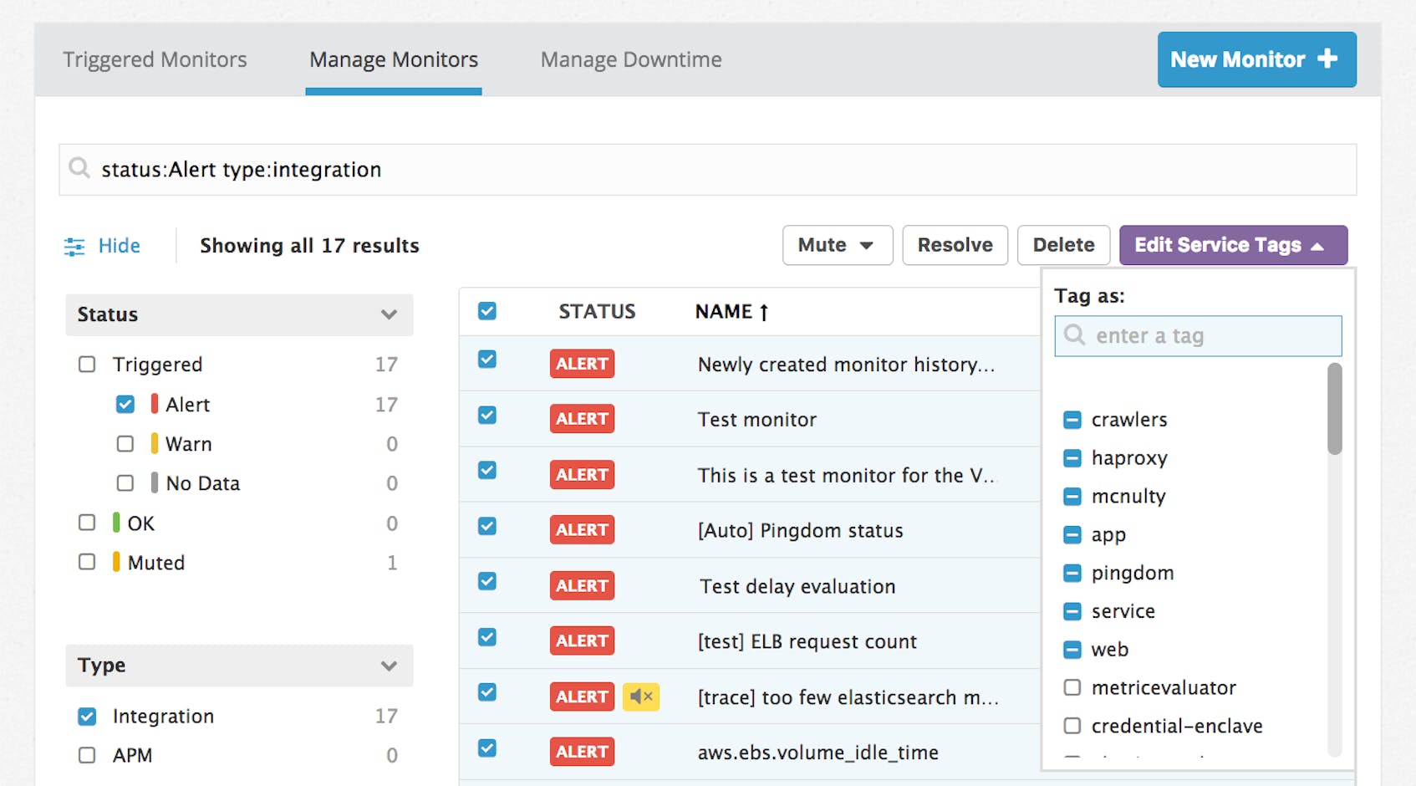Image resolution: width=1416 pixels, height=786 pixels.
Task: Click the red Alert indicator in Status filter
Action: (x=155, y=404)
